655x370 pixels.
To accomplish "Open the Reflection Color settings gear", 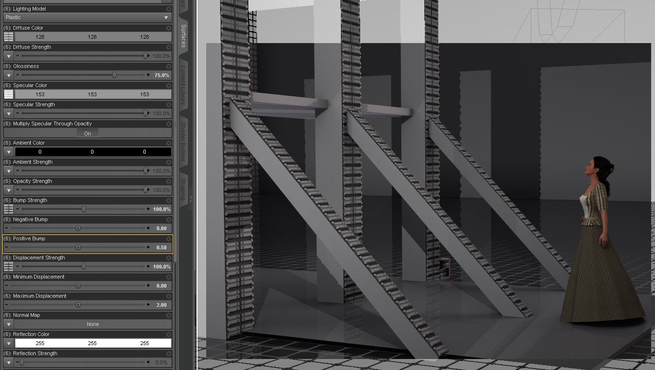I will click(x=168, y=334).
